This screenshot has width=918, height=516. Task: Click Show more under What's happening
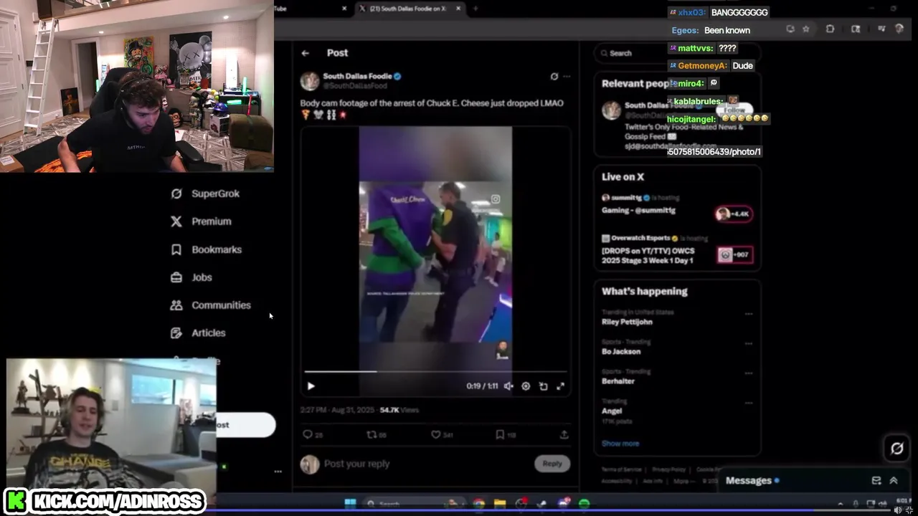pos(620,444)
